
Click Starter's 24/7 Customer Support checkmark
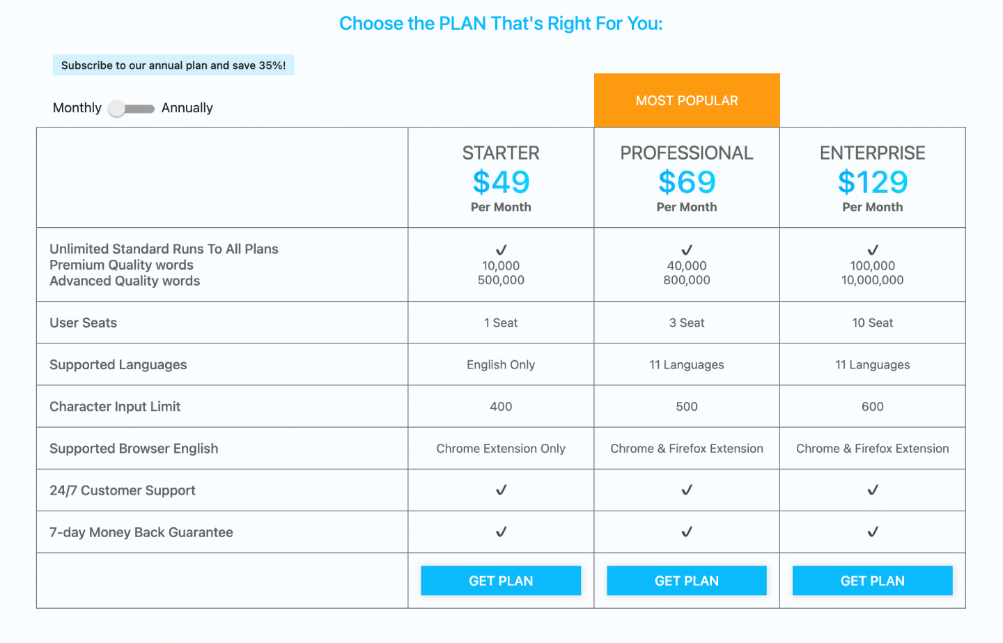(x=501, y=490)
